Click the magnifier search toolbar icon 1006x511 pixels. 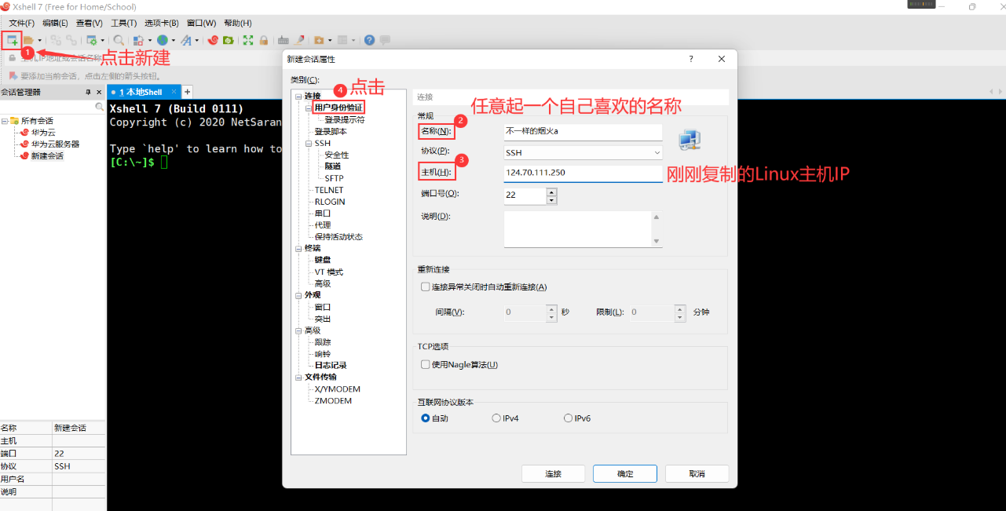pyautogui.click(x=119, y=40)
